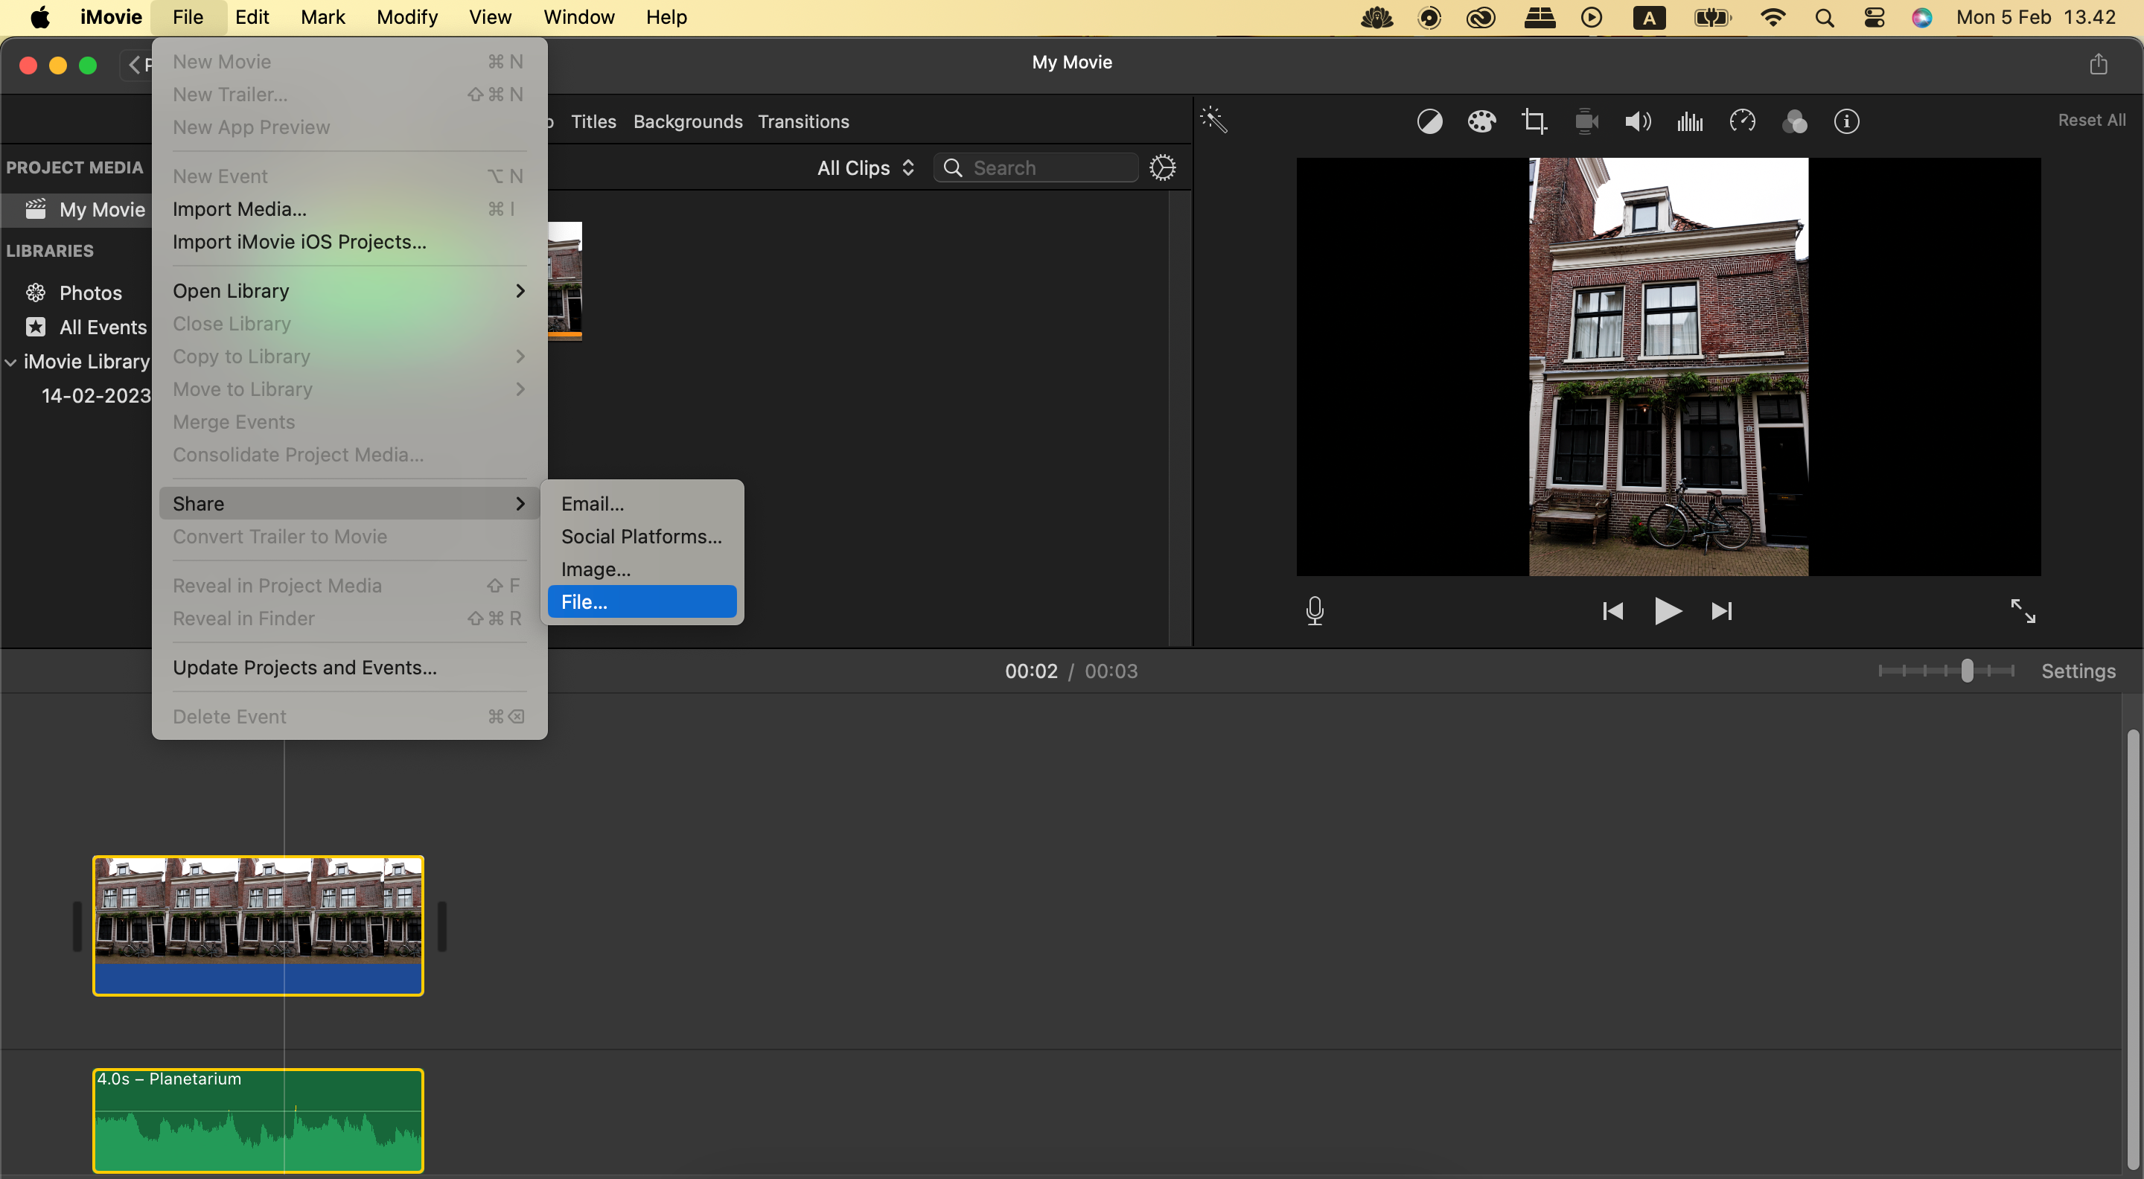
Task: Open the Clip Filter effects icon
Action: click(1794, 121)
